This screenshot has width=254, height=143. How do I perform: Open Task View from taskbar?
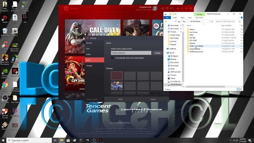tap(55, 140)
